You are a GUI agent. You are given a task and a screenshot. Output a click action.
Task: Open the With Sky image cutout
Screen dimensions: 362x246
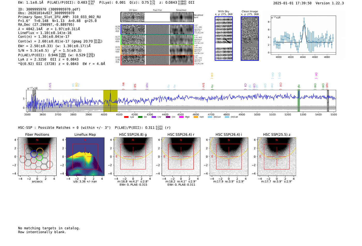(224, 39)
